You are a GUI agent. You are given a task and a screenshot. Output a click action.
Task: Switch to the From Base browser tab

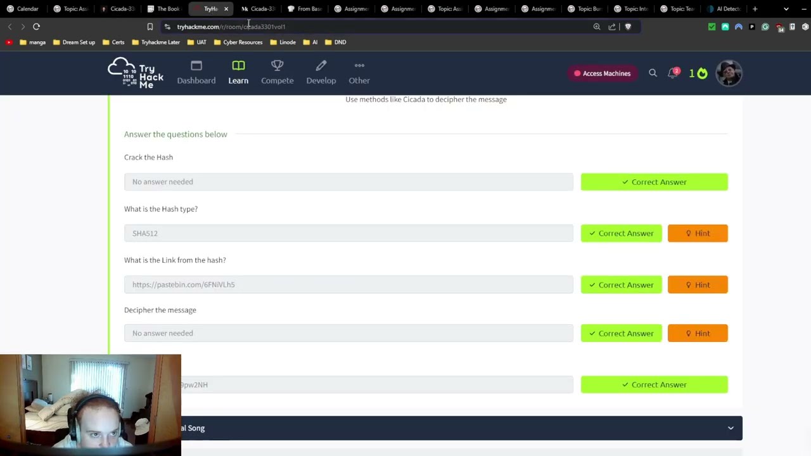point(305,9)
